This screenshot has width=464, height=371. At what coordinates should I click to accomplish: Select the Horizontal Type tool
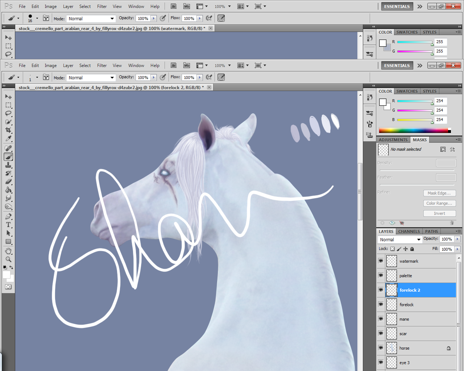tap(8, 225)
